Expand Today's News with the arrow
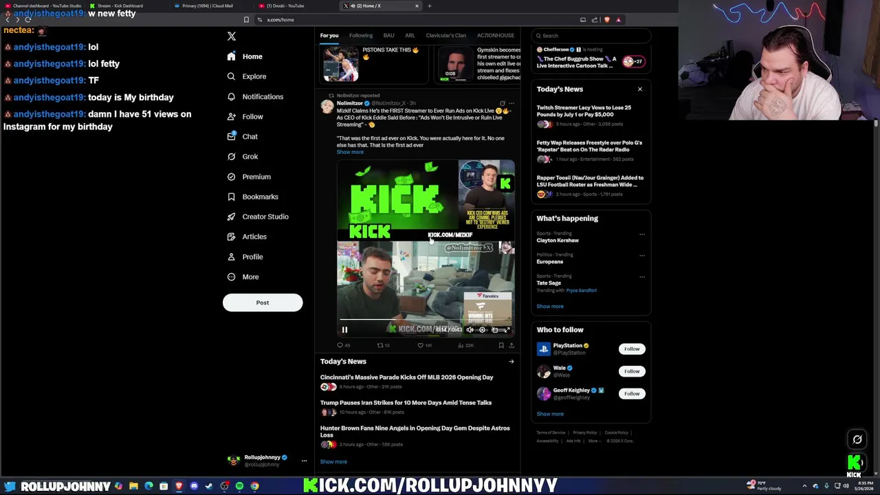880x495 pixels. click(x=511, y=362)
